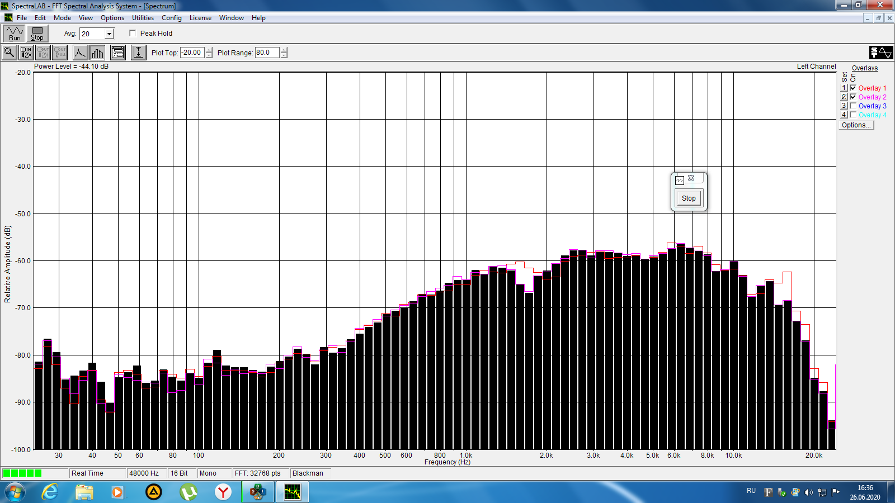
Task: Click the zoom Out Full tool
Action: [60, 53]
